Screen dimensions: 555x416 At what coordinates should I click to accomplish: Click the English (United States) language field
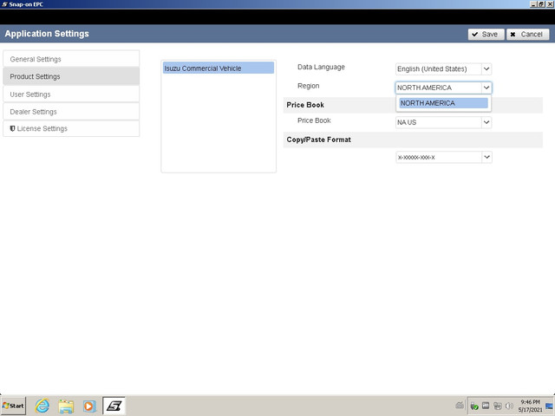(439, 69)
